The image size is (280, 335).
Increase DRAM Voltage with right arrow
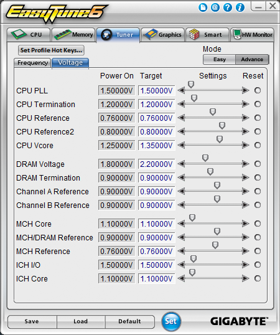pos(245,164)
